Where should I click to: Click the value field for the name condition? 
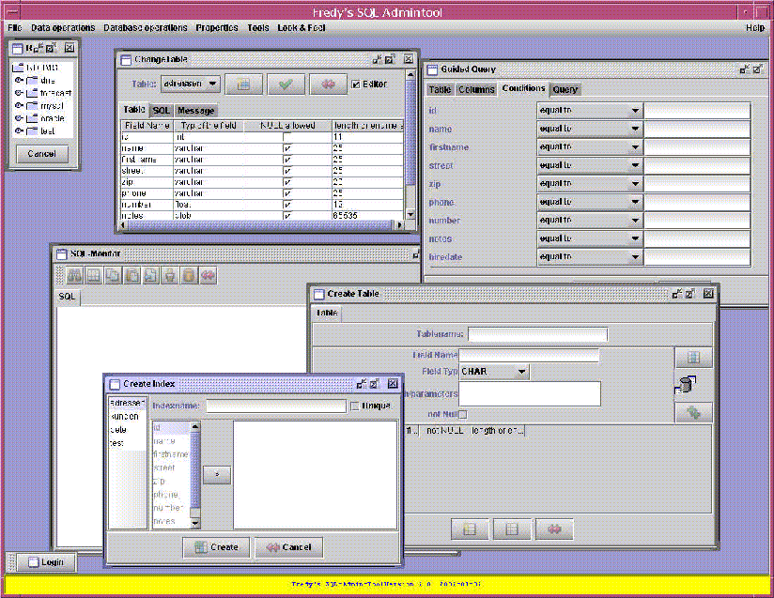pyautogui.click(x=698, y=129)
